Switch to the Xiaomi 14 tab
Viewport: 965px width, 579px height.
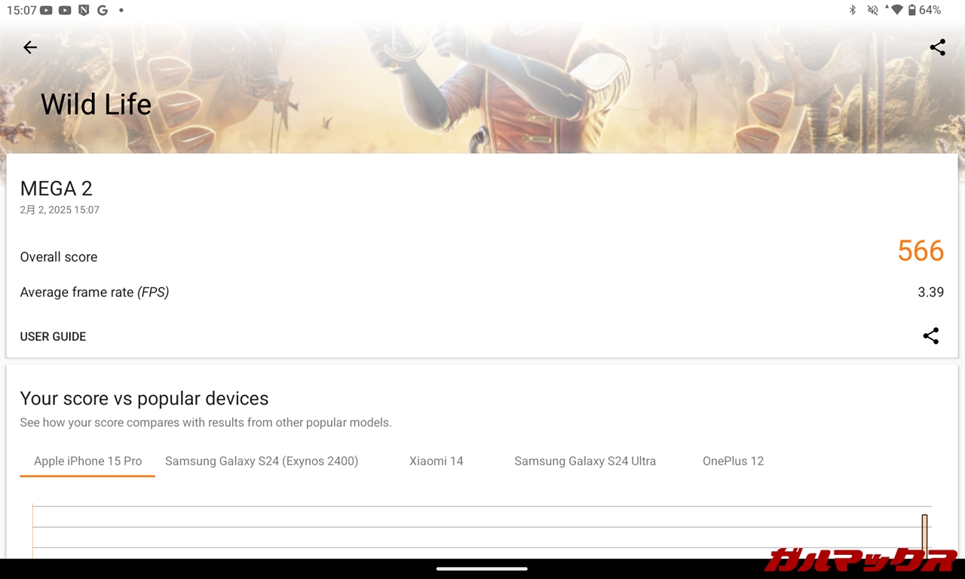(436, 461)
